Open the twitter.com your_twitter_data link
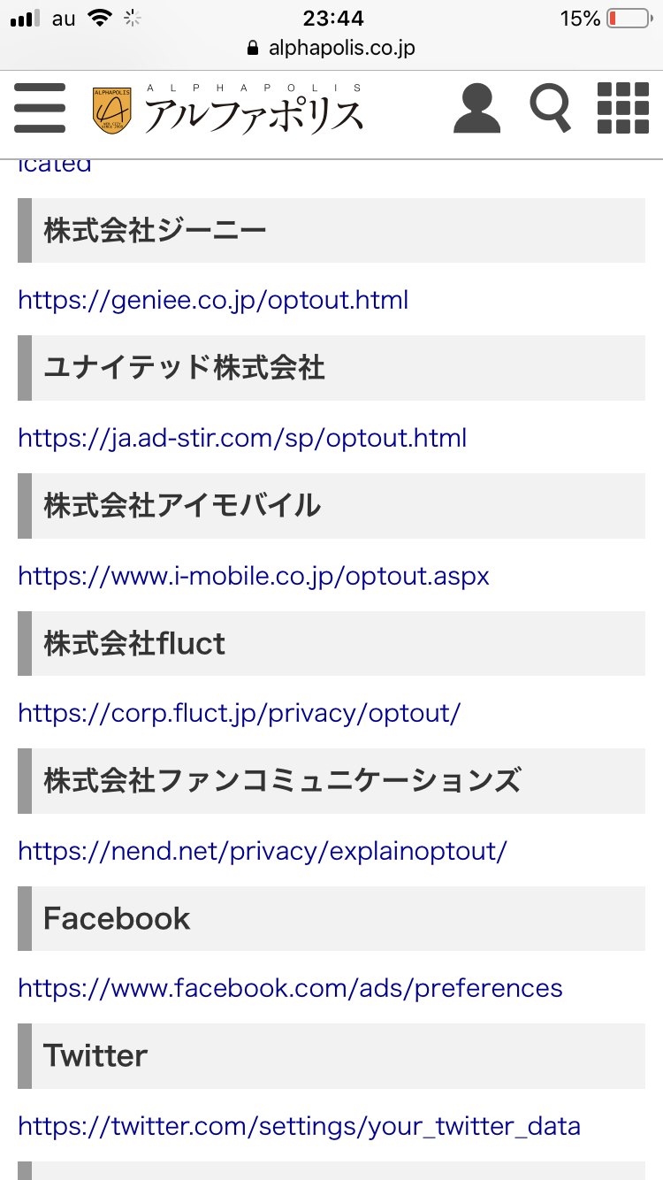The height and width of the screenshot is (1180, 663). [x=299, y=1126]
